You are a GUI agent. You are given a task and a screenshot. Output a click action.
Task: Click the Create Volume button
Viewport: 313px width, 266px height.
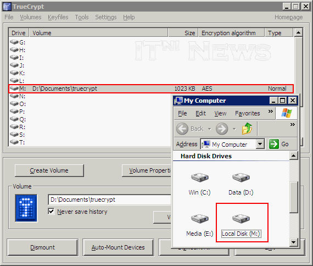point(49,170)
